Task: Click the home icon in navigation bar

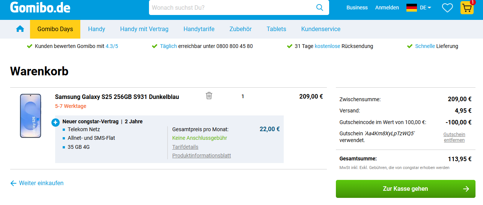Action: [20, 29]
